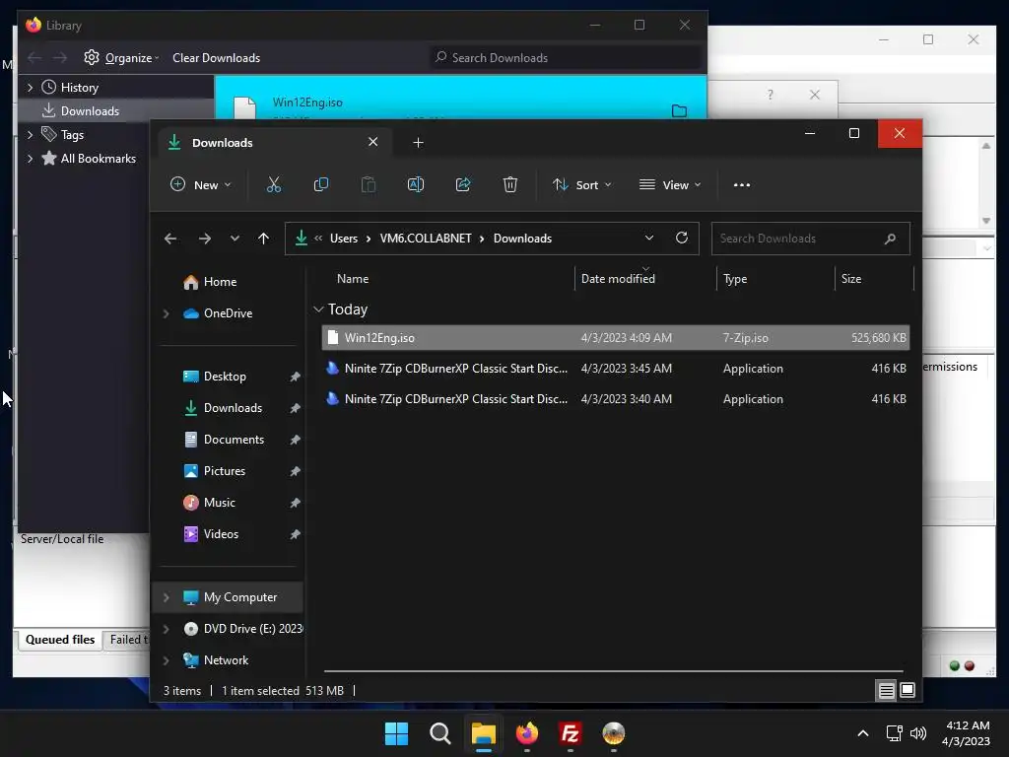The image size is (1009, 757).
Task: Click the search magnifier in Explorer search box
Action: pyautogui.click(x=890, y=239)
